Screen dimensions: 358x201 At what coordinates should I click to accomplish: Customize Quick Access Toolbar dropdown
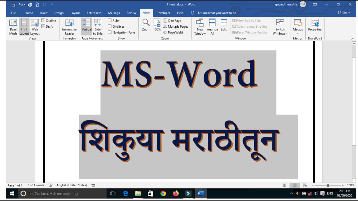point(52,4)
